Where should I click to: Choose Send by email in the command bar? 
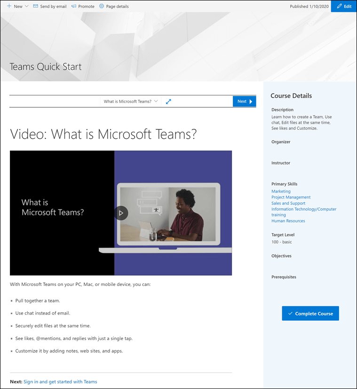[x=50, y=6]
